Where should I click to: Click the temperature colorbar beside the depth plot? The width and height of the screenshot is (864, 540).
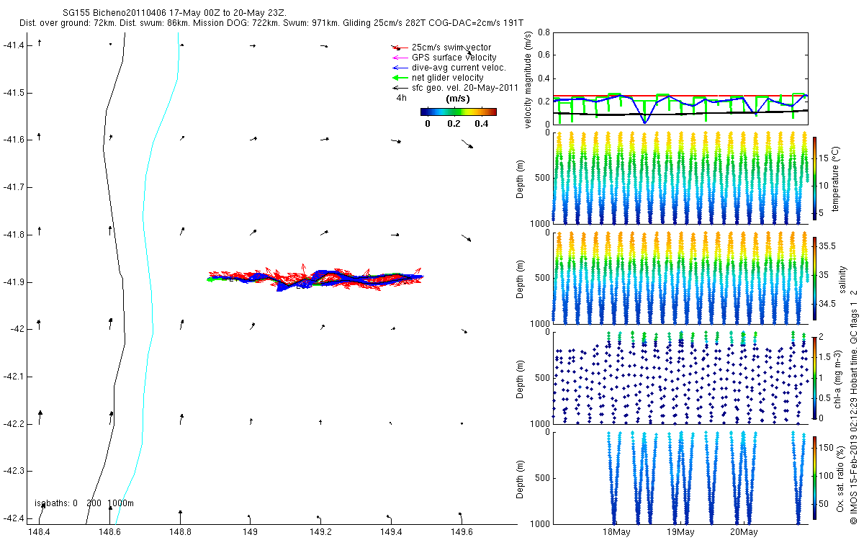coord(815,178)
